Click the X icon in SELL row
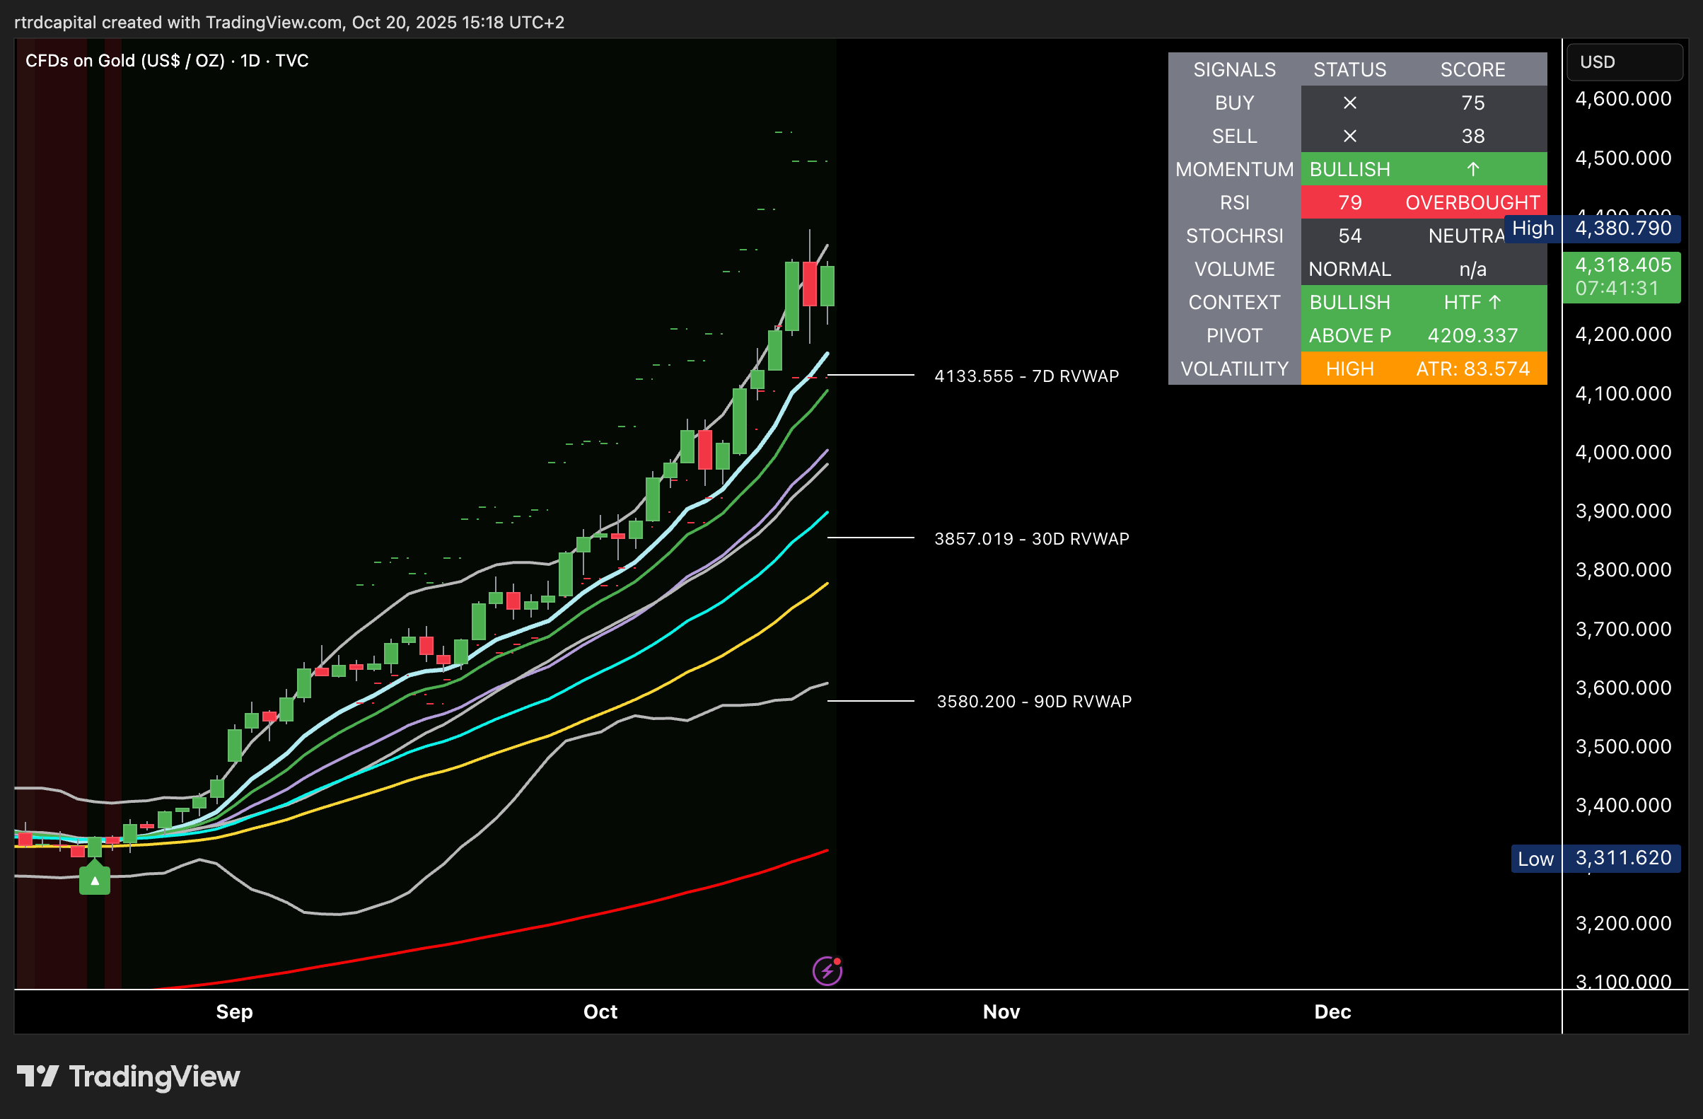This screenshot has height=1119, width=1703. coord(1349,136)
